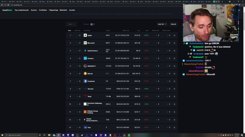Open Task View from the taskbar
The height and width of the screenshot is (137, 245).
pyautogui.click(x=44, y=135)
